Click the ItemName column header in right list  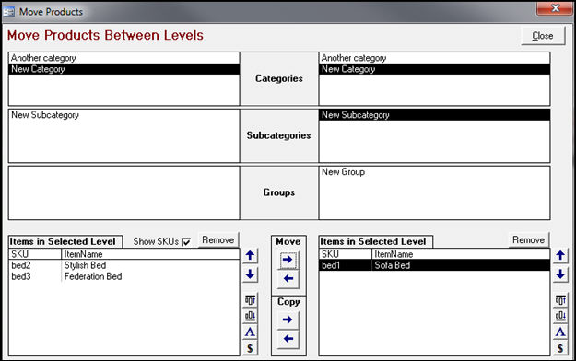(461, 254)
